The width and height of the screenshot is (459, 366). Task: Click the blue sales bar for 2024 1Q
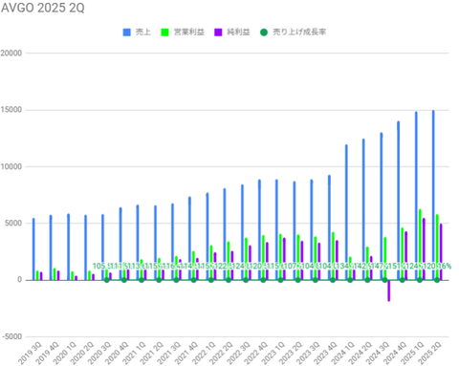(346, 212)
